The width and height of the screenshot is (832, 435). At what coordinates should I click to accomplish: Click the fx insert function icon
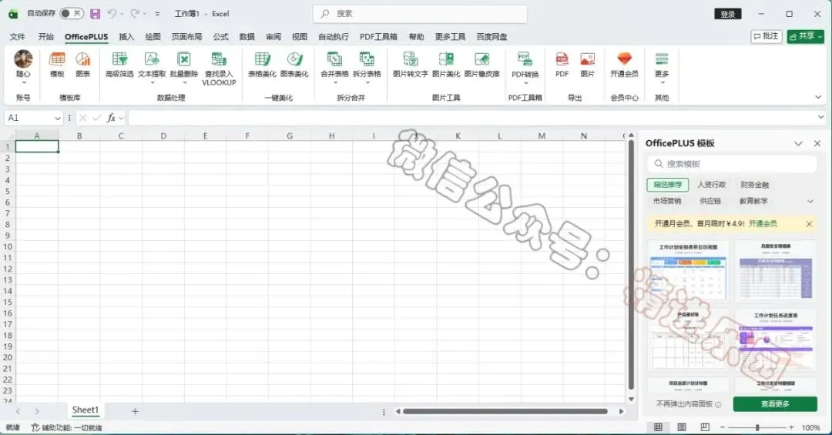(111, 118)
